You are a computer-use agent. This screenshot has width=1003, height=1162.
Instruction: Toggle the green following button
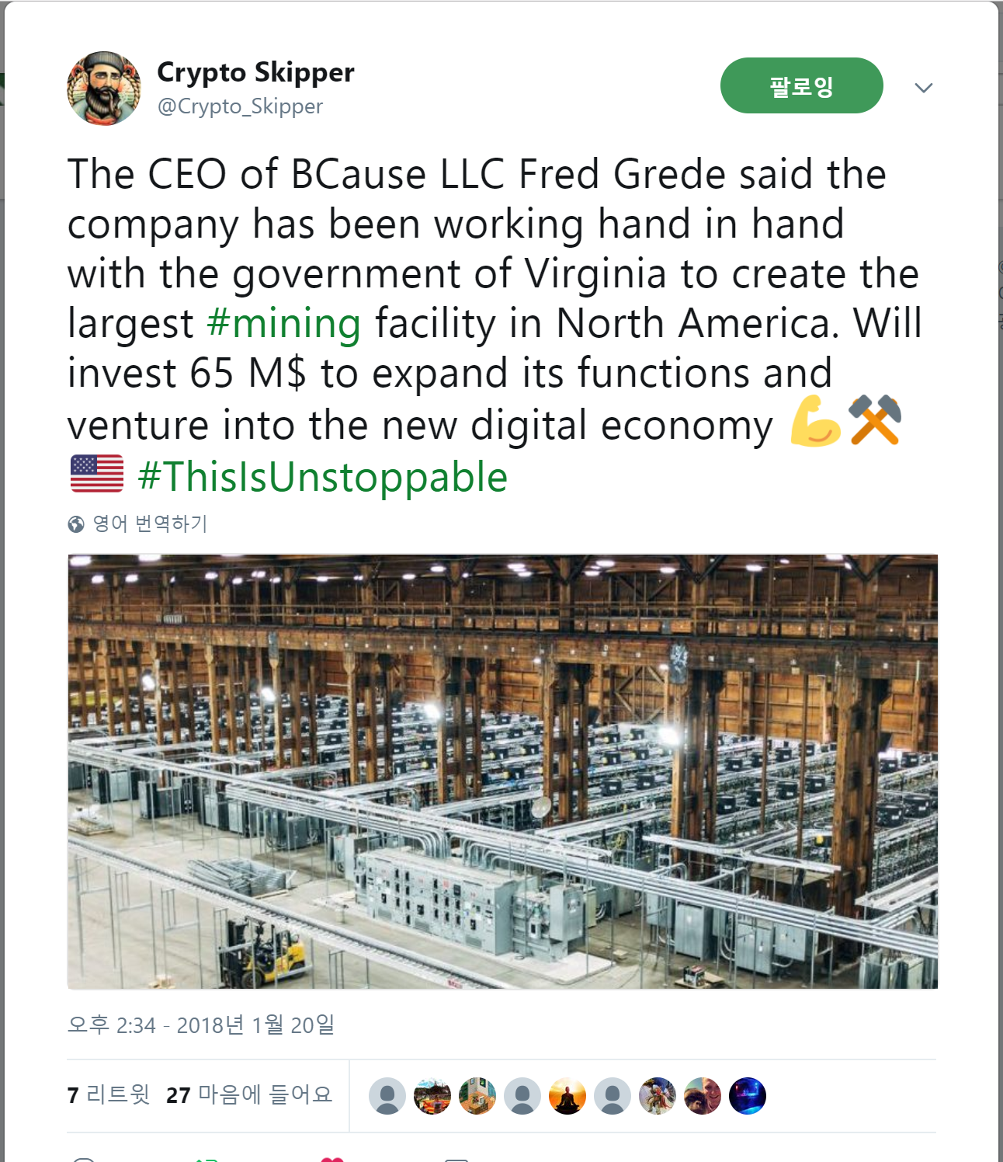801,85
